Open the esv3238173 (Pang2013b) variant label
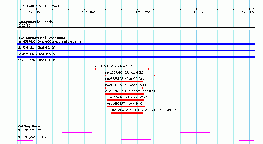The width and height of the screenshot is (263, 144). (125, 79)
